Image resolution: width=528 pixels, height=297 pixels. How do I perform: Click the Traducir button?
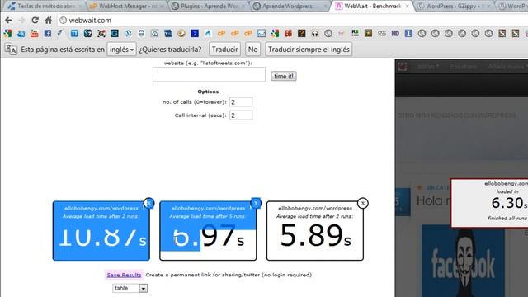coord(224,49)
